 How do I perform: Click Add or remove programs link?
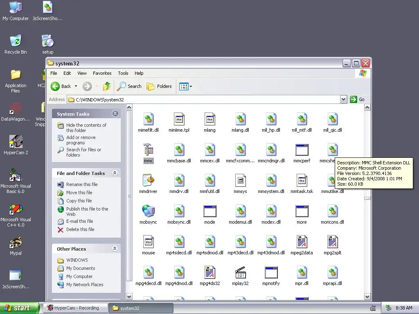point(77,140)
